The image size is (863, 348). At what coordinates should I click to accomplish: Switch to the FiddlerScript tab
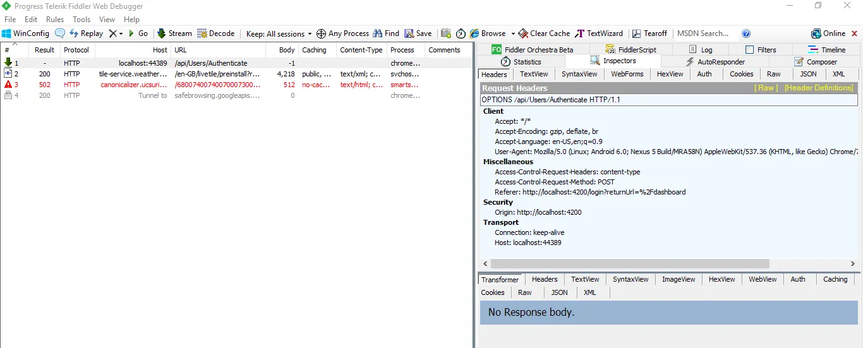(x=630, y=49)
